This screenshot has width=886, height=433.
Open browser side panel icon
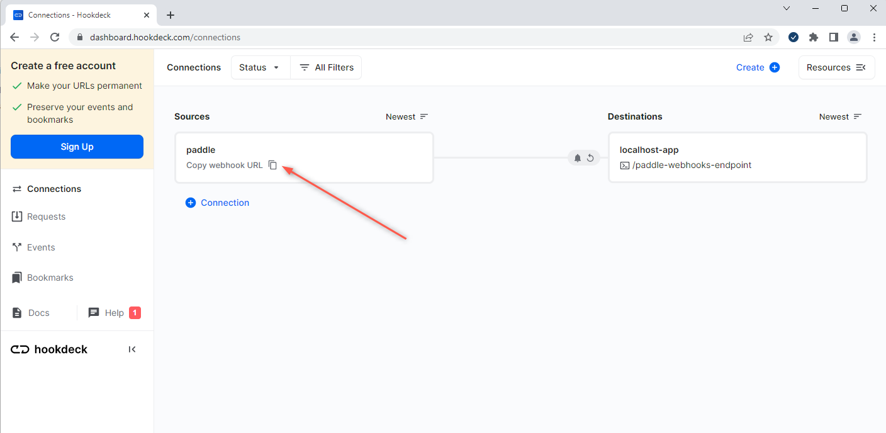[834, 37]
